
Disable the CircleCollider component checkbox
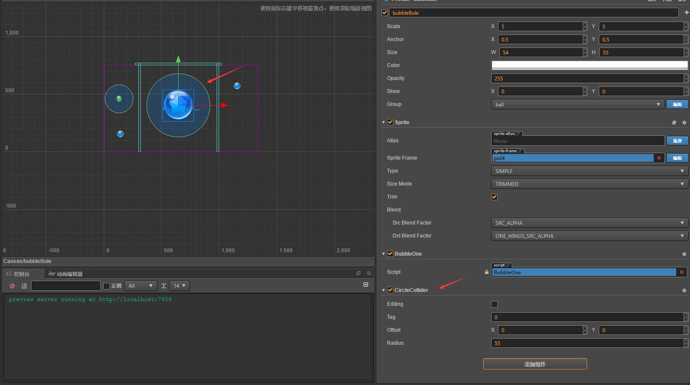(x=390, y=290)
